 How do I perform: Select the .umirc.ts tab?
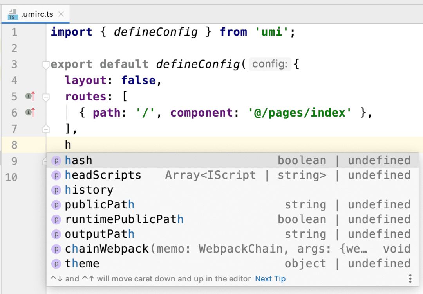coord(37,14)
